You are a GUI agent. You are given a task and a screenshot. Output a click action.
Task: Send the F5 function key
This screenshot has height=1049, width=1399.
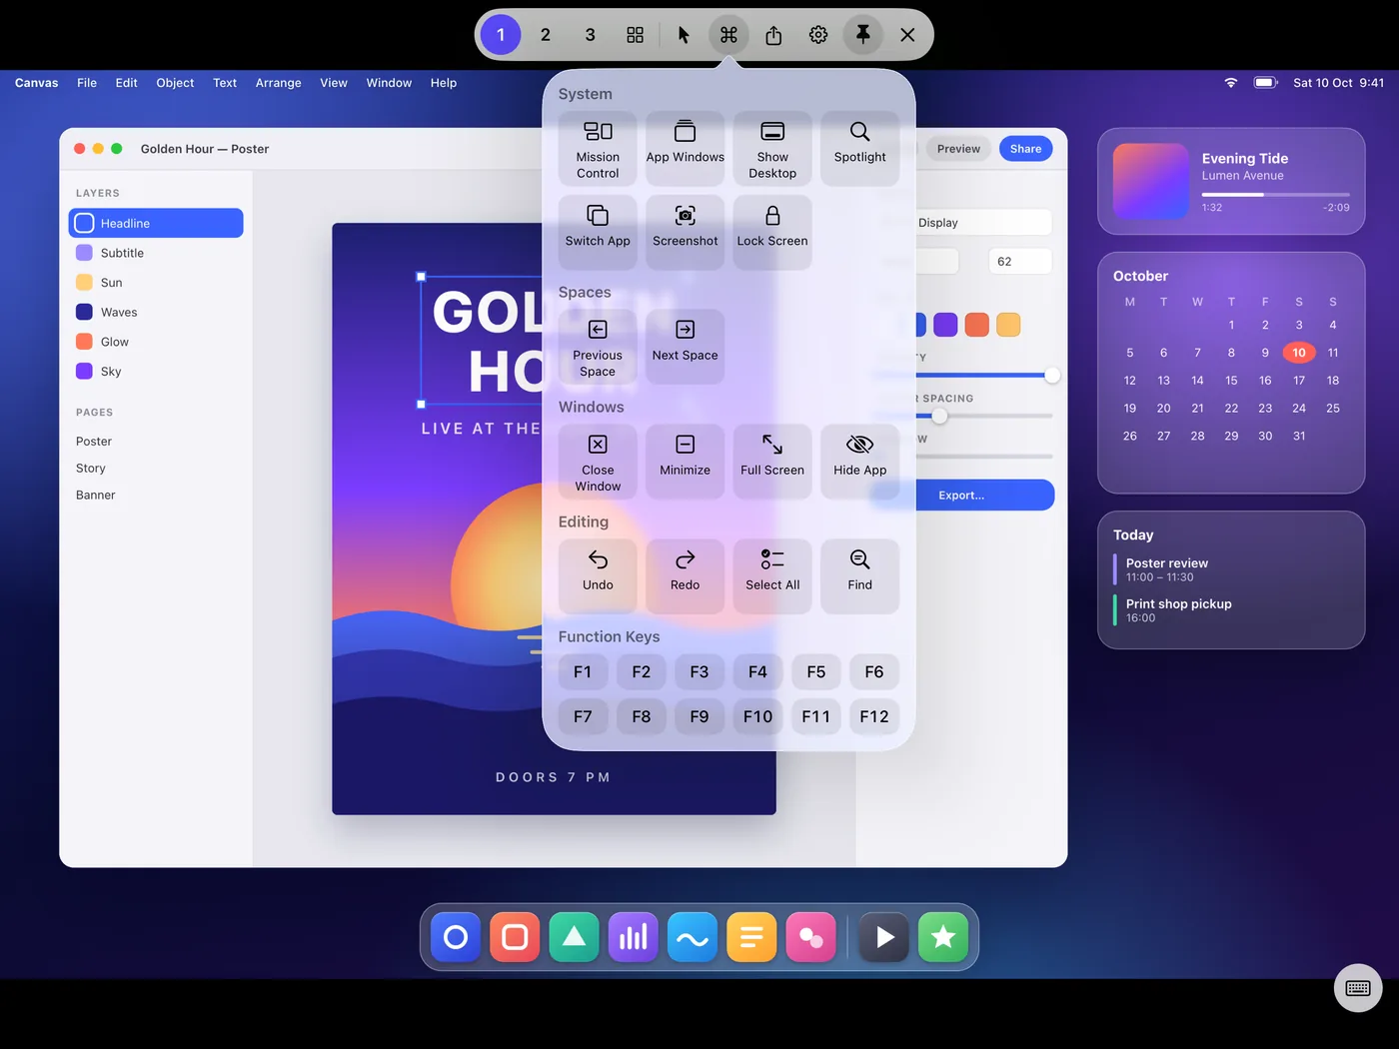(x=816, y=672)
